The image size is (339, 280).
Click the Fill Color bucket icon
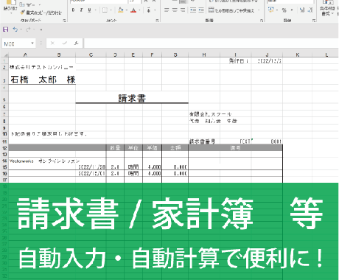(x=120, y=10)
